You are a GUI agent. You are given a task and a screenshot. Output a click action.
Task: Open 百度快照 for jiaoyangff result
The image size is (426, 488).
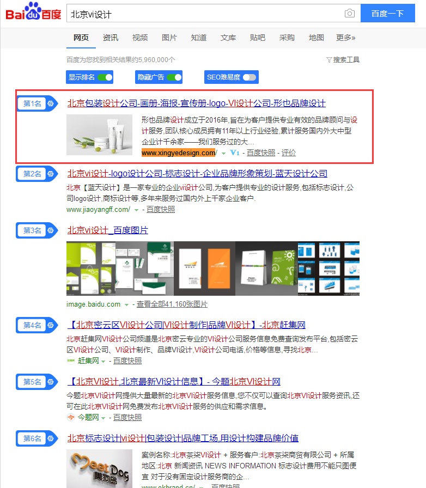[x=161, y=210]
